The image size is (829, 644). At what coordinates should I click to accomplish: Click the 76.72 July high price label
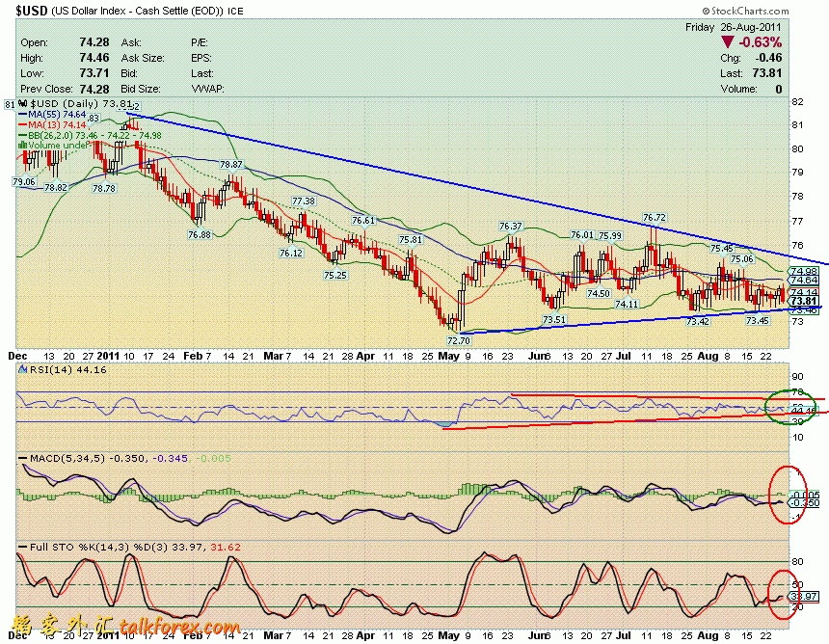click(654, 217)
